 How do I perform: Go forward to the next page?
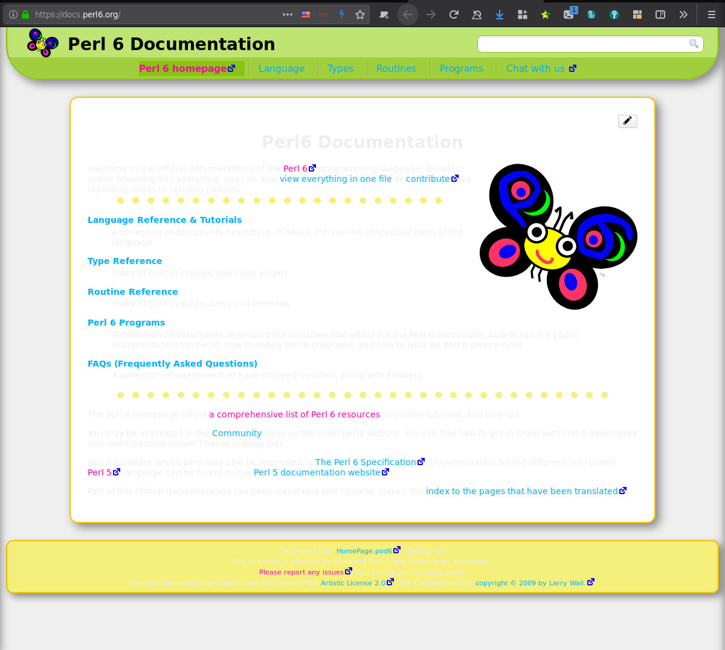431,14
